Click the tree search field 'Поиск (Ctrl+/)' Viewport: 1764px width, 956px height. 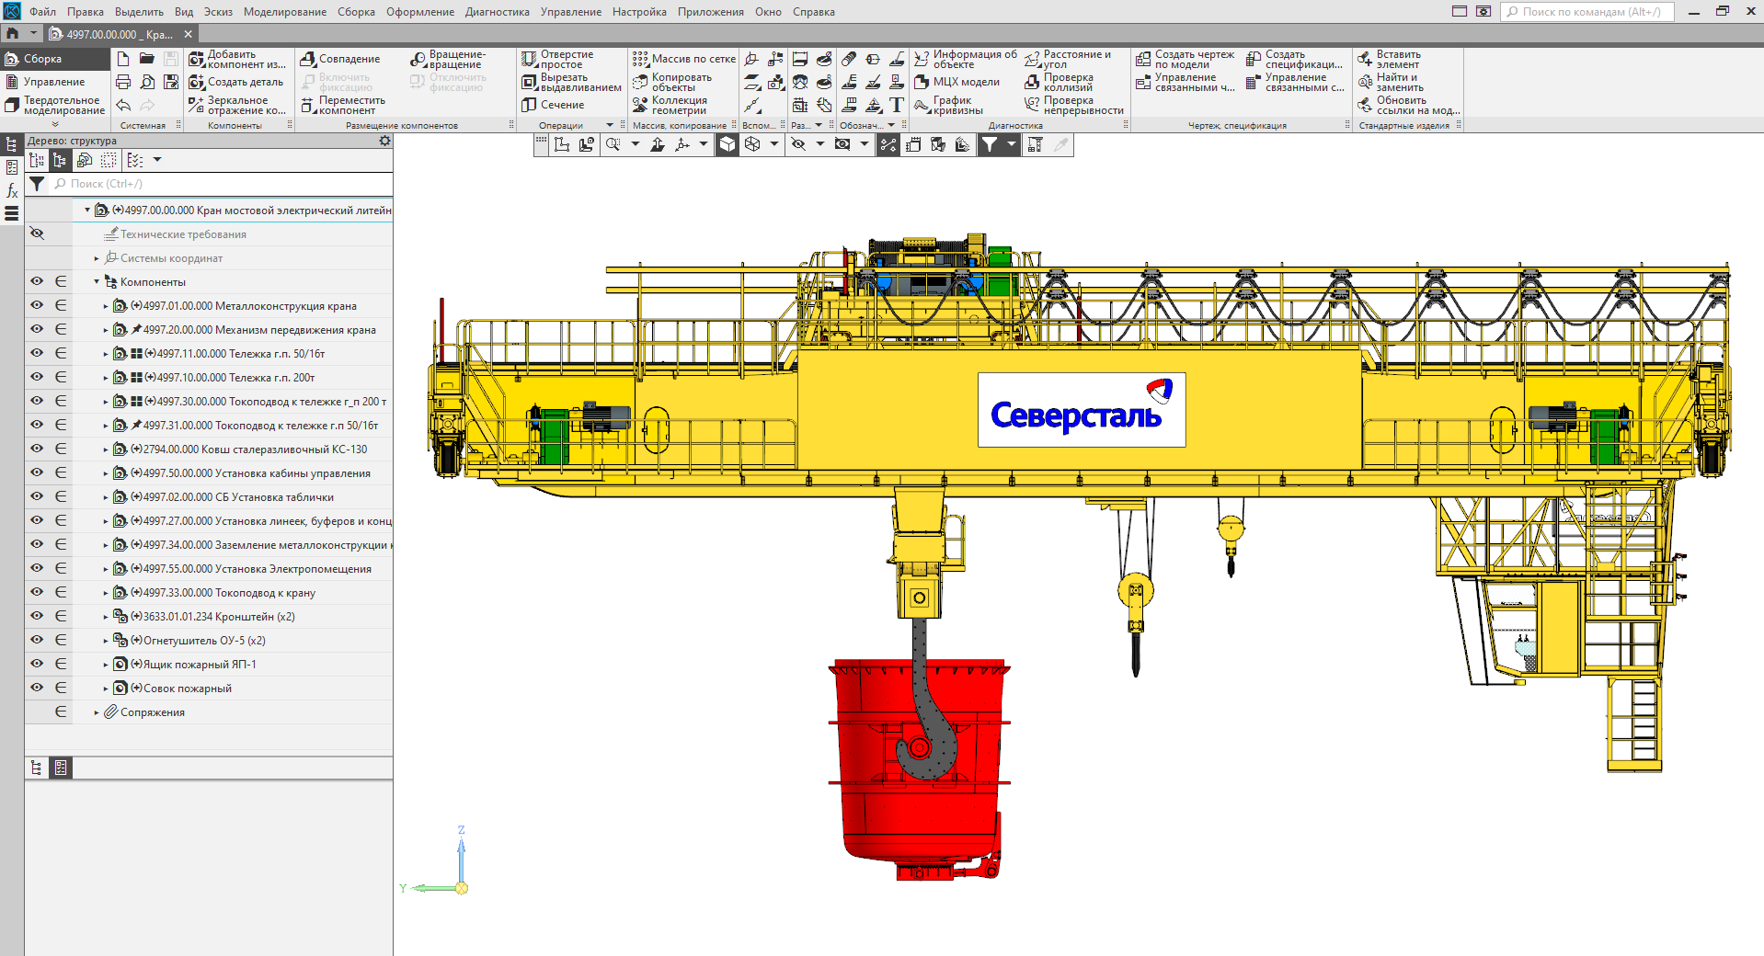coord(221,184)
